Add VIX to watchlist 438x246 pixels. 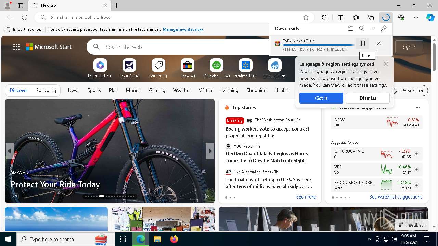tap(416, 169)
